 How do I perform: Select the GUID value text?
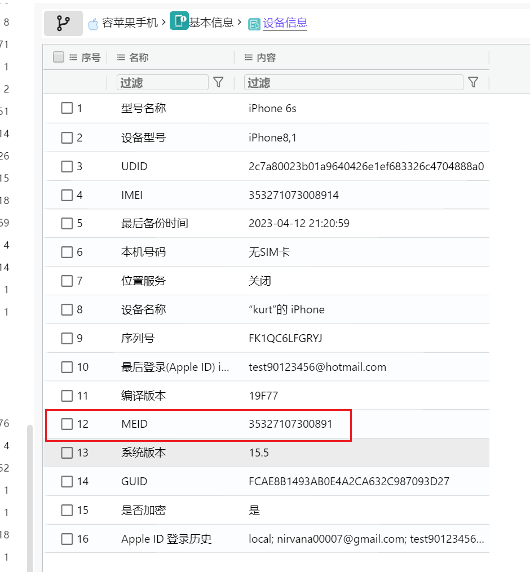pos(349,481)
